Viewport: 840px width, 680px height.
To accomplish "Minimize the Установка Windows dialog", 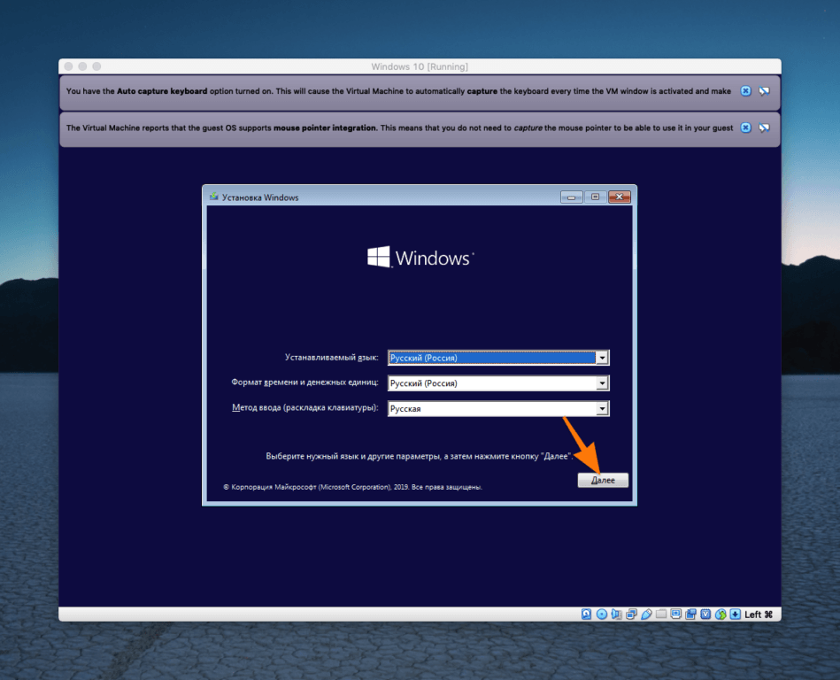I will (x=571, y=197).
